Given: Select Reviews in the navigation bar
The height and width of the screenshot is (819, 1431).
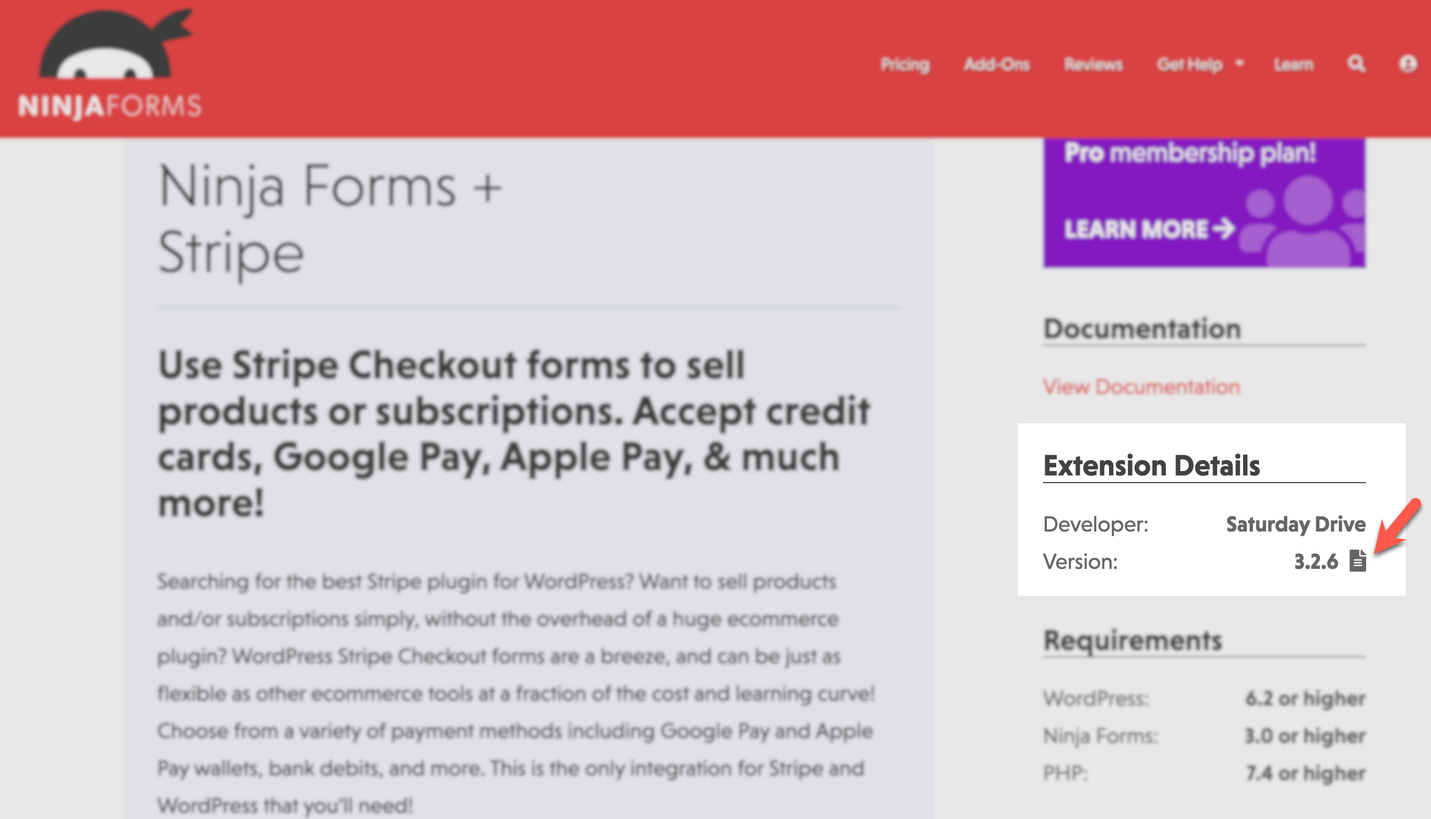Looking at the screenshot, I should pyautogui.click(x=1093, y=65).
